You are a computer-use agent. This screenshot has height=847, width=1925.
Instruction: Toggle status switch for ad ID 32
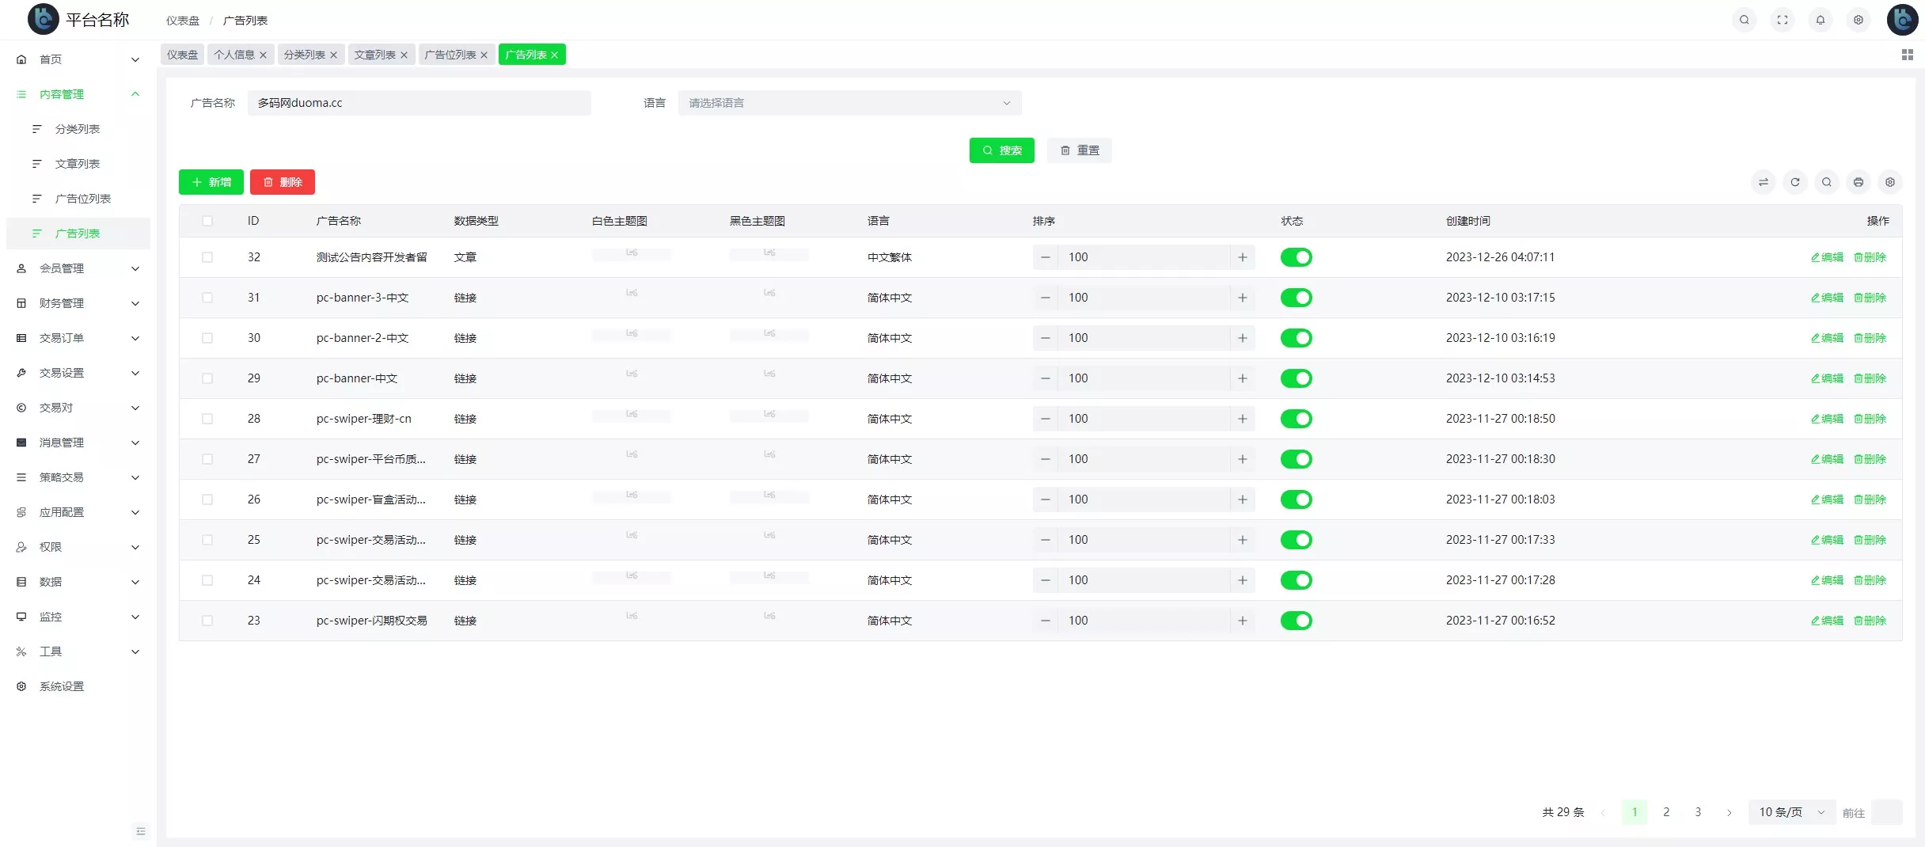pos(1296,257)
